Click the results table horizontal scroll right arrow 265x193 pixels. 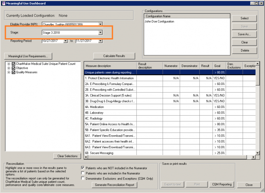[253, 157]
